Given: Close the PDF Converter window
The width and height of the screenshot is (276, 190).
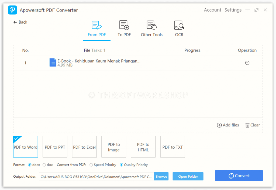Looking at the screenshot, I should coord(265,10).
